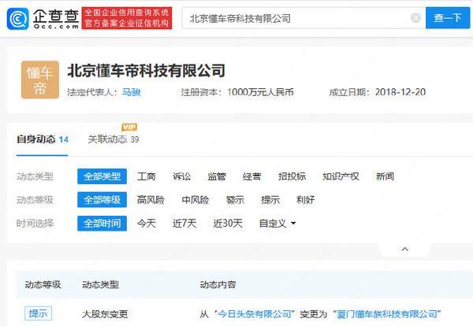Image resolution: width=473 pixels, height=326 pixels.
Task: Filter level by 中风险
Action: (x=196, y=200)
